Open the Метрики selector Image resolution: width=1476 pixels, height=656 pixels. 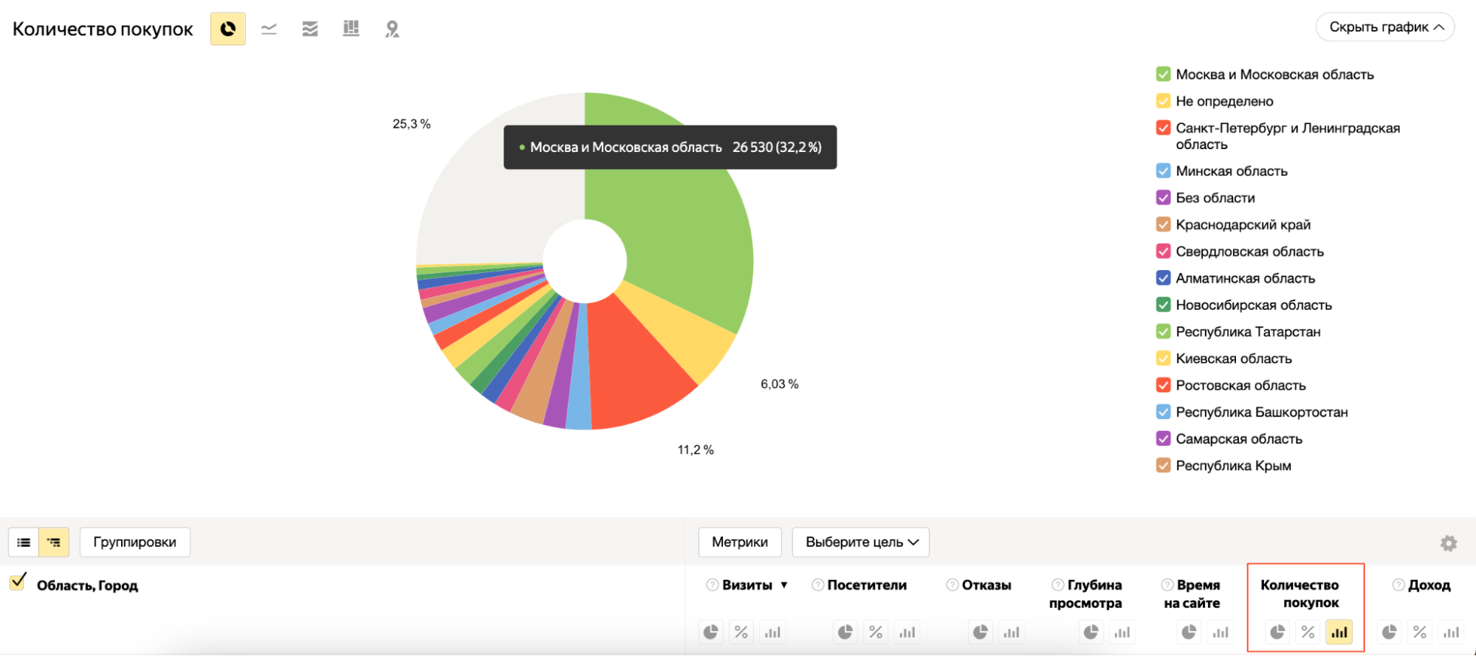point(740,542)
